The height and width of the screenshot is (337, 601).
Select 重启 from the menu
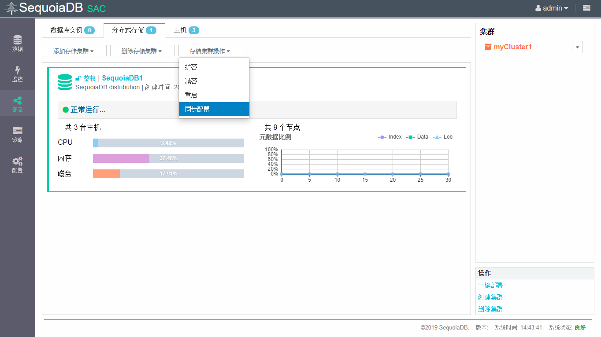214,95
